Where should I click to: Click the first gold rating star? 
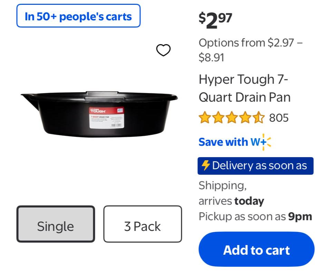tap(205, 118)
